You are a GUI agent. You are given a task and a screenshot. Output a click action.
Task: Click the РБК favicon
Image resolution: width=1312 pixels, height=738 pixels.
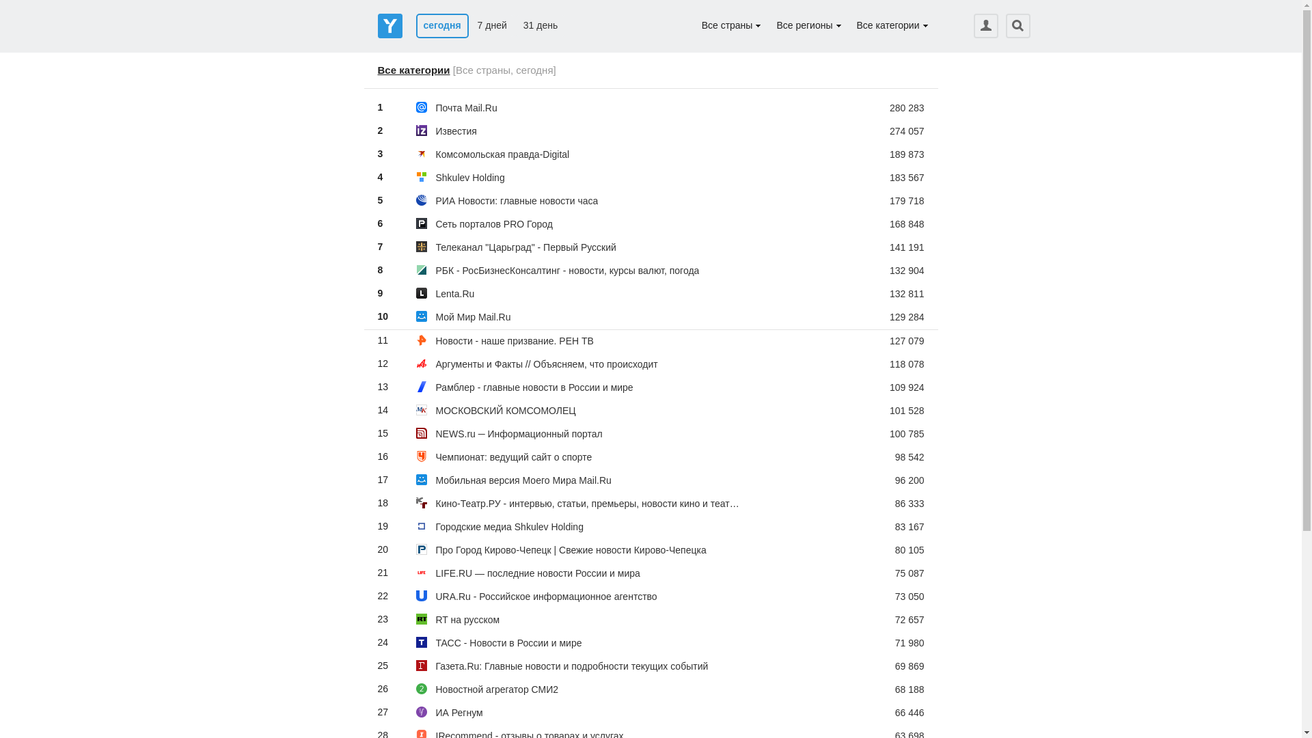tap(422, 271)
